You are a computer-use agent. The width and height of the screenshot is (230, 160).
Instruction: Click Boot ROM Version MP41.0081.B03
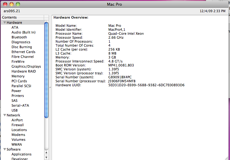pyautogui.click(x=121, y=65)
